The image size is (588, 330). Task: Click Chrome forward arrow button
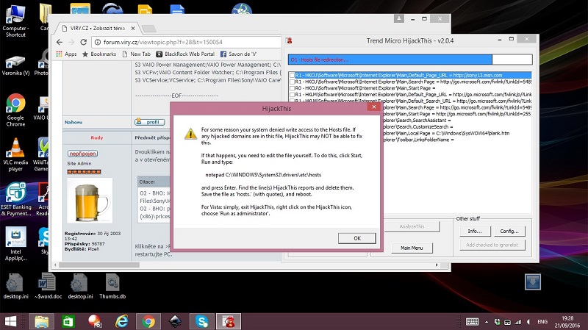(71, 42)
